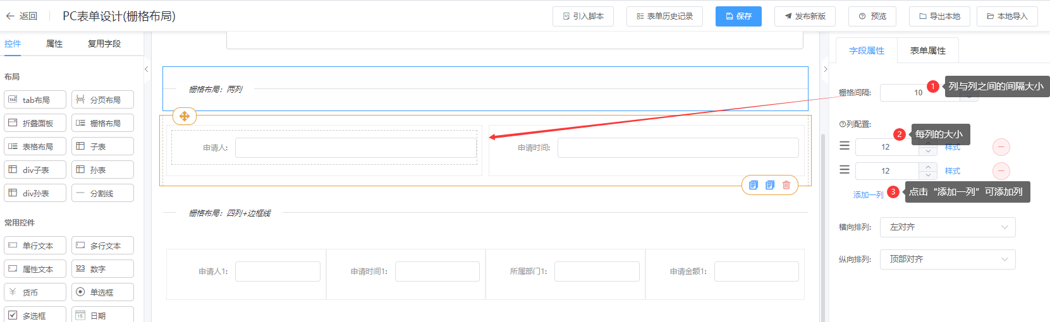
Task: Open 样式 link for second column
Action: coord(953,171)
